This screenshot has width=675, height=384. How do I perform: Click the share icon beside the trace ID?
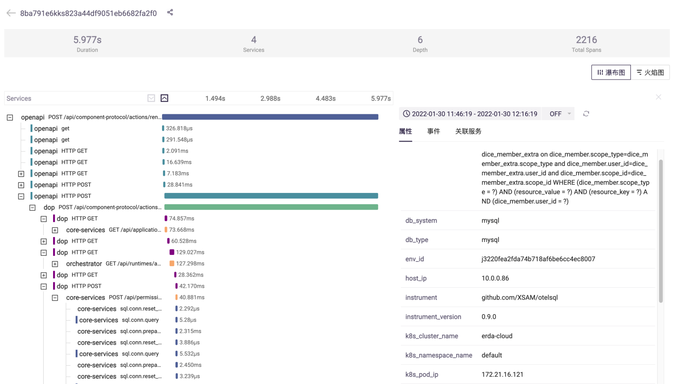tap(170, 13)
